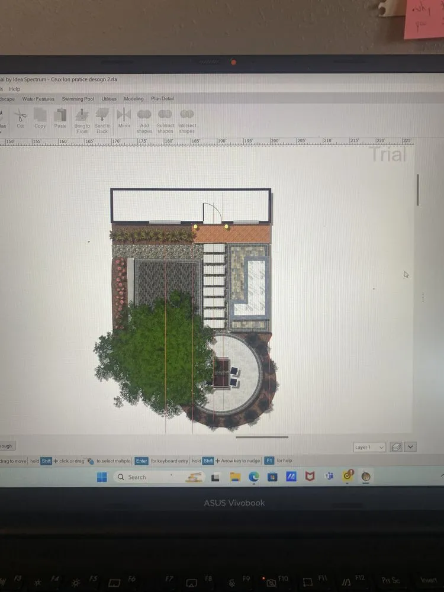444x592 pixels.
Task: Click the Send to Back icon
Action: tap(102, 115)
